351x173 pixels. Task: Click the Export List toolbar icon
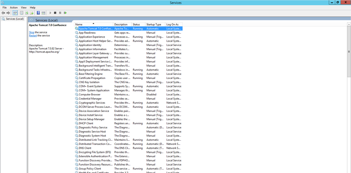tap(32, 13)
